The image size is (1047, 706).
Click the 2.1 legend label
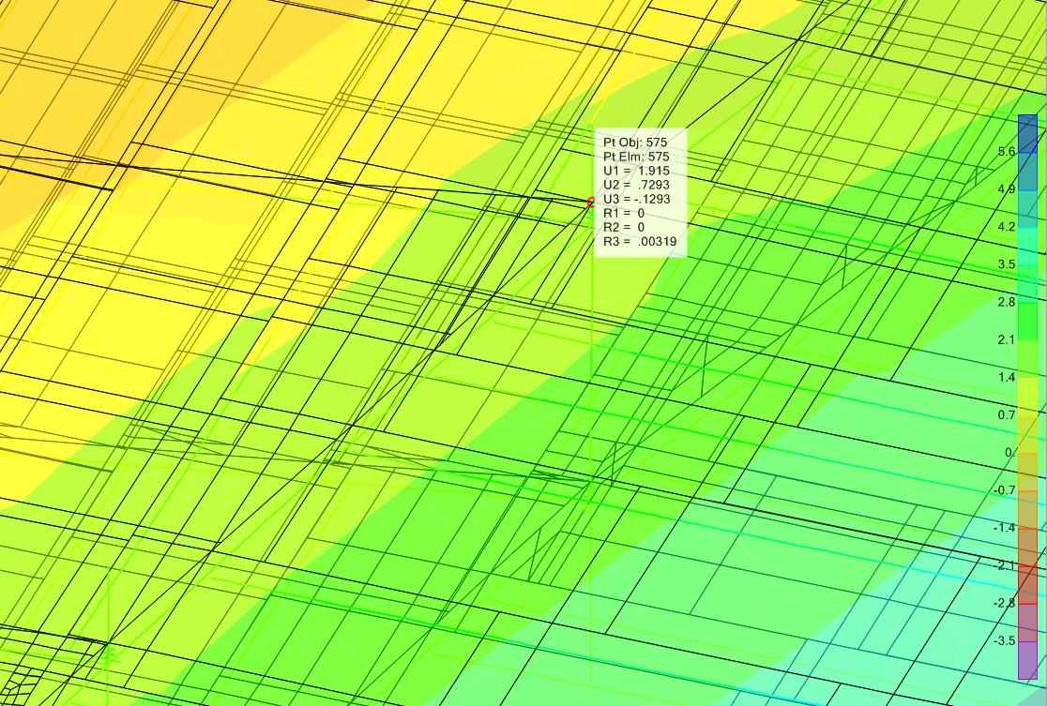[x=1007, y=339]
